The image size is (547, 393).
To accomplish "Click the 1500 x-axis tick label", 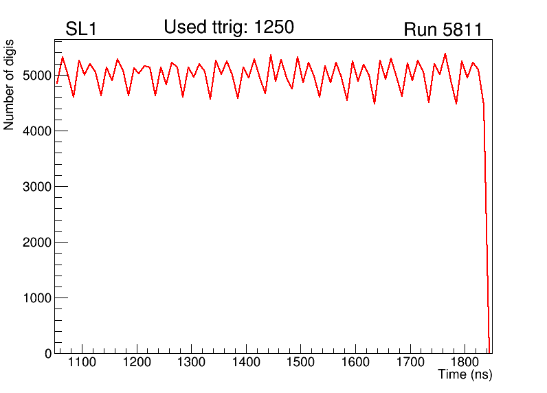I will coord(300,363).
